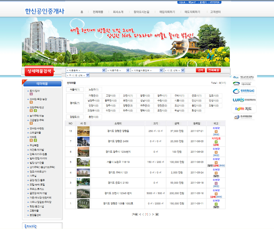Click the 급매 badge on listing 7

click(x=216, y=145)
